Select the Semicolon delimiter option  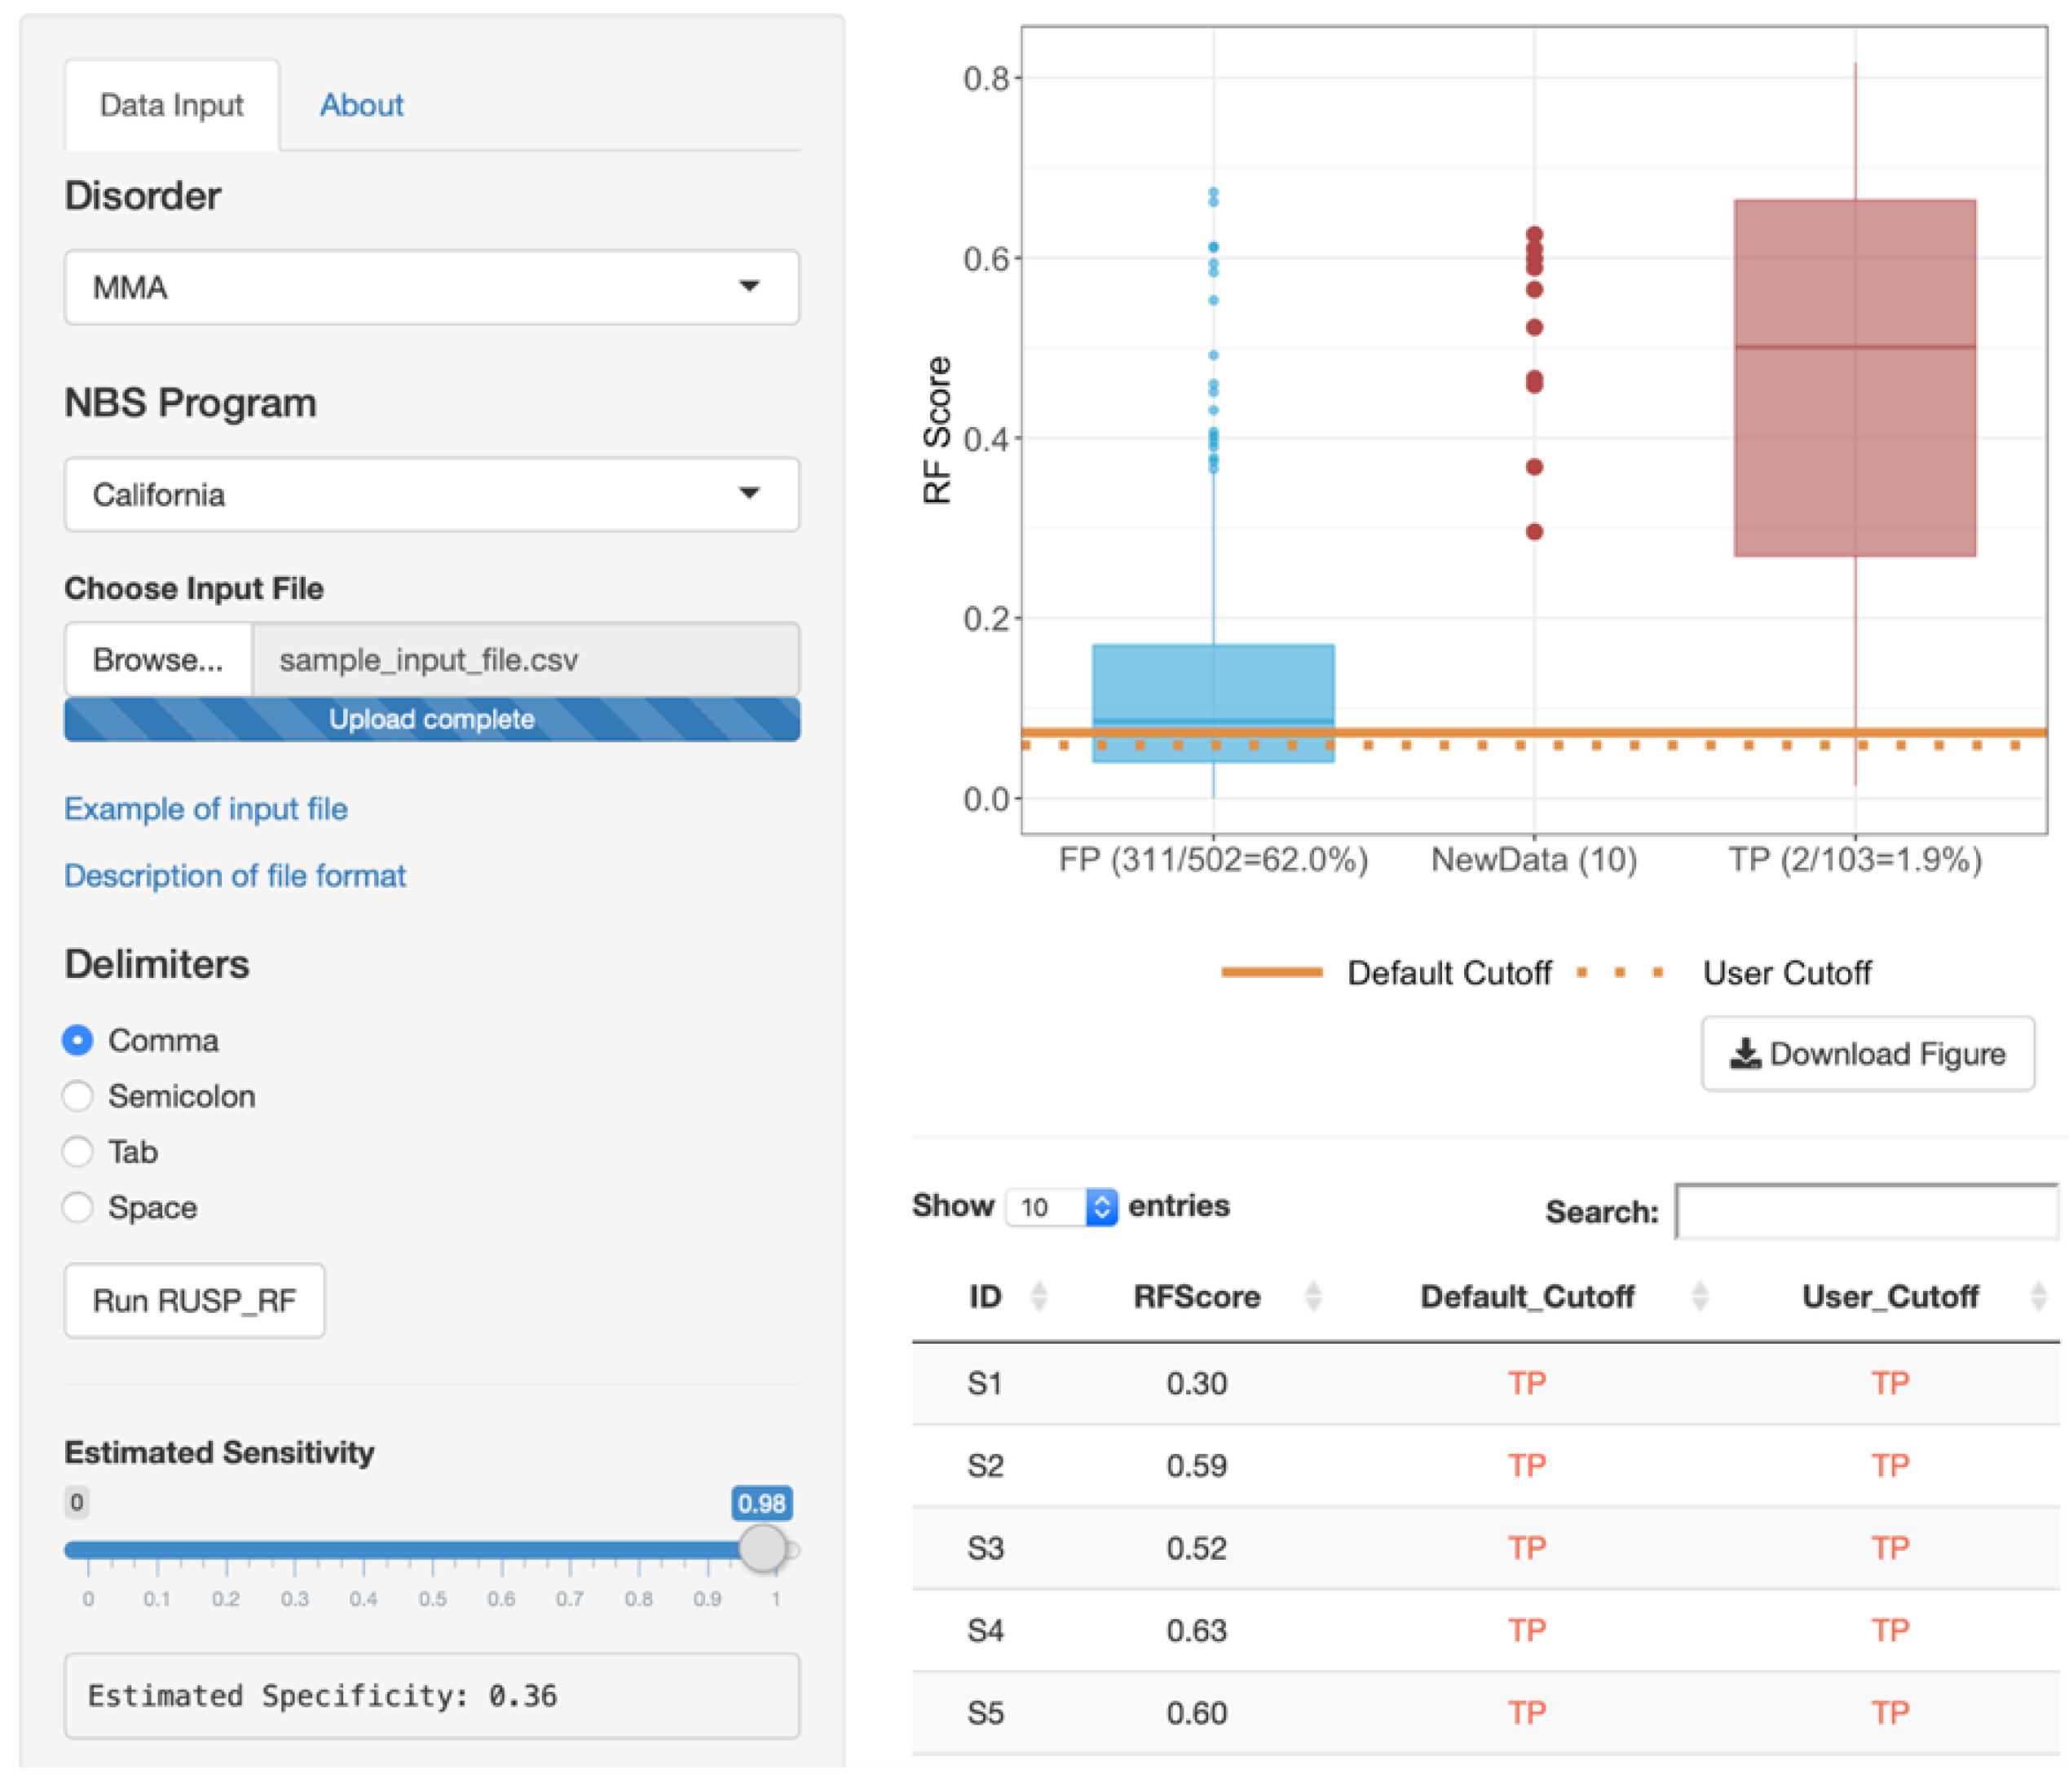click(x=78, y=1096)
